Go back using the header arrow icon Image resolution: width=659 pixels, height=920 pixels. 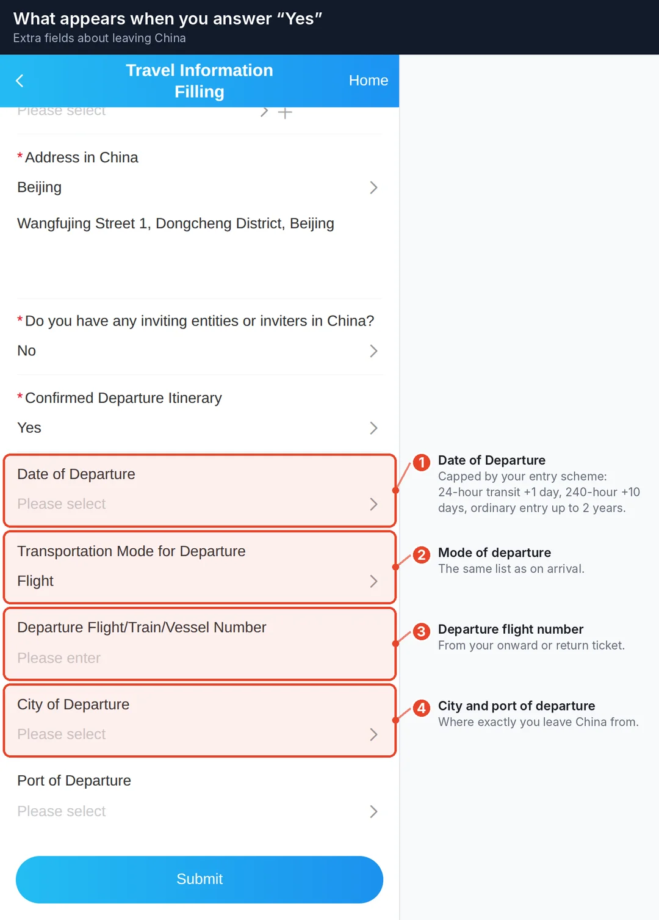(20, 81)
